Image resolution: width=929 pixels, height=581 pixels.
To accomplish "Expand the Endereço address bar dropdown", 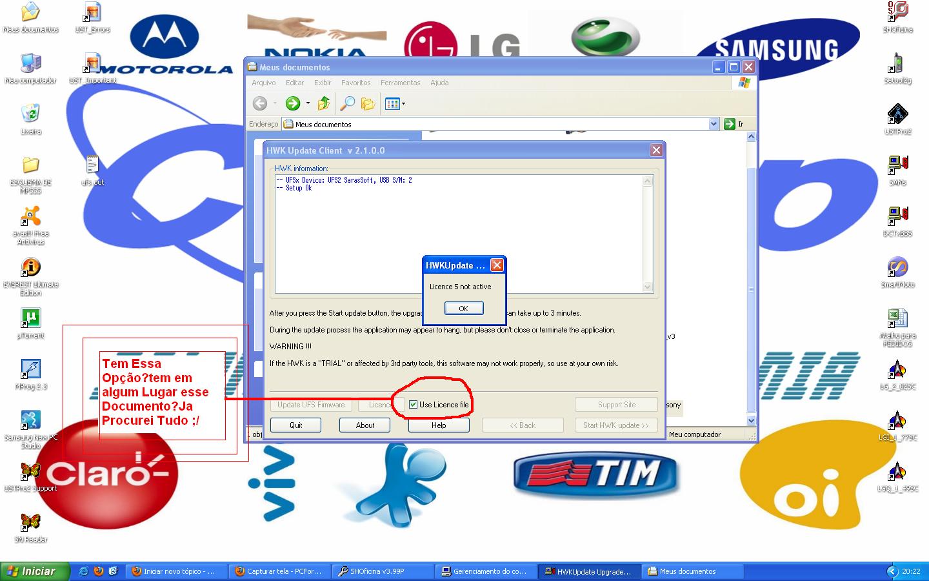I will (714, 124).
